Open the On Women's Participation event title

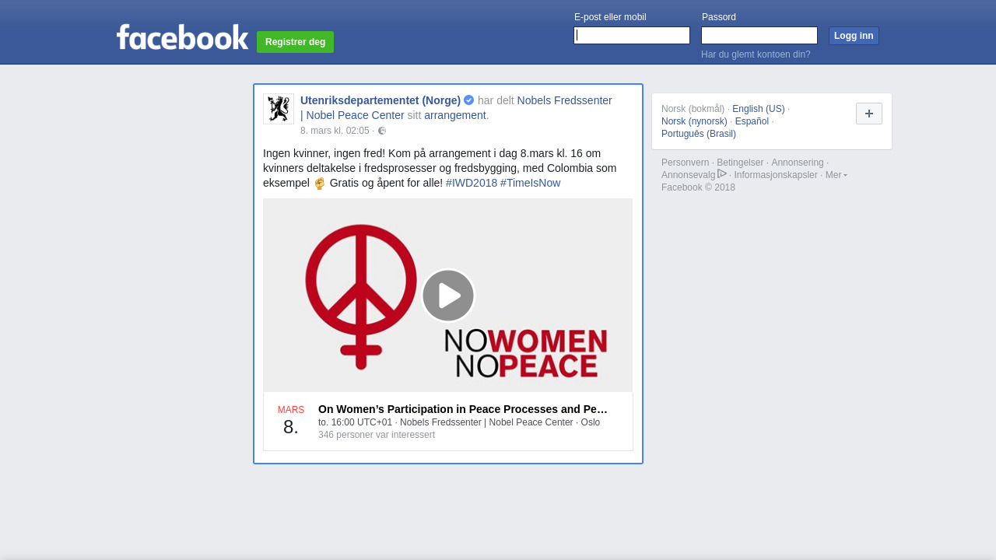point(462,409)
